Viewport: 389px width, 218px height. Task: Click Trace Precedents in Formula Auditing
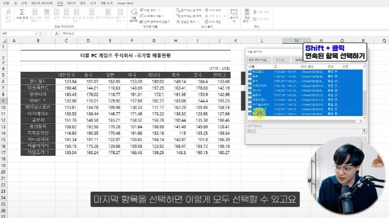189,10
